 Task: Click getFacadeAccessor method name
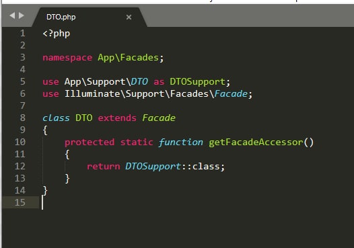256,142
